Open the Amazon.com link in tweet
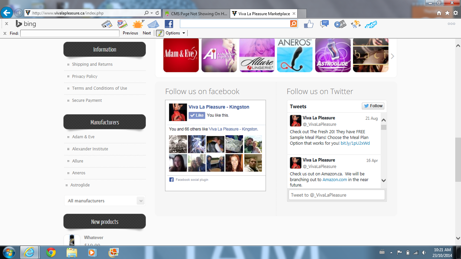Image resolution: width=461 pixels, height=259 pixels. [334, 180]
